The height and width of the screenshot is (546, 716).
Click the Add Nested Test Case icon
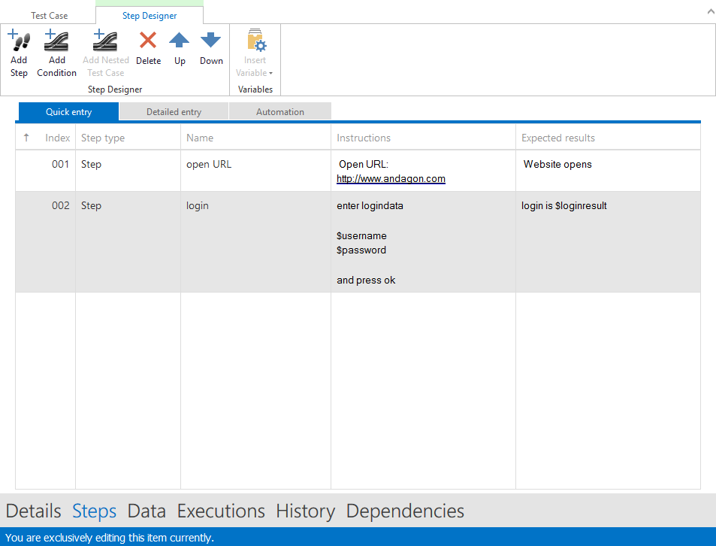pos(105,41)
